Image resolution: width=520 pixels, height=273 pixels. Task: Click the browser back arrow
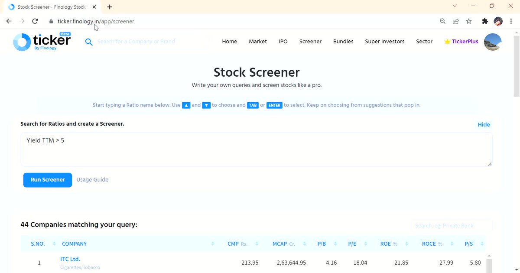[x=9, y=21]
